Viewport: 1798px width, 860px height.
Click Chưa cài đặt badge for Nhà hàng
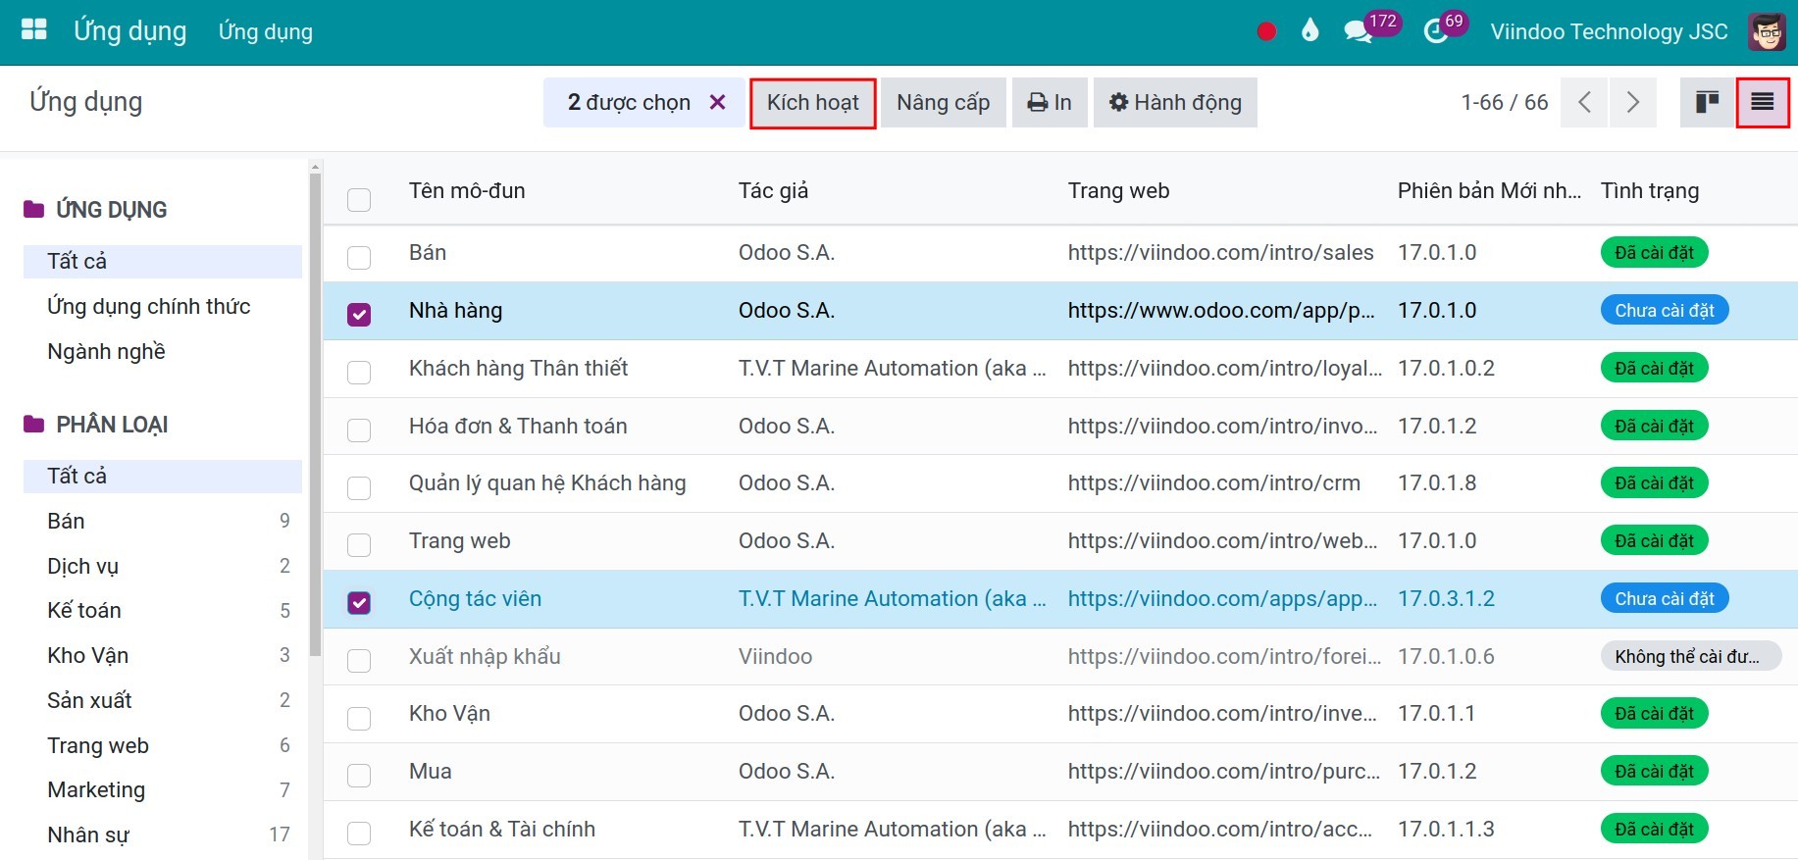click(1665, 310)
